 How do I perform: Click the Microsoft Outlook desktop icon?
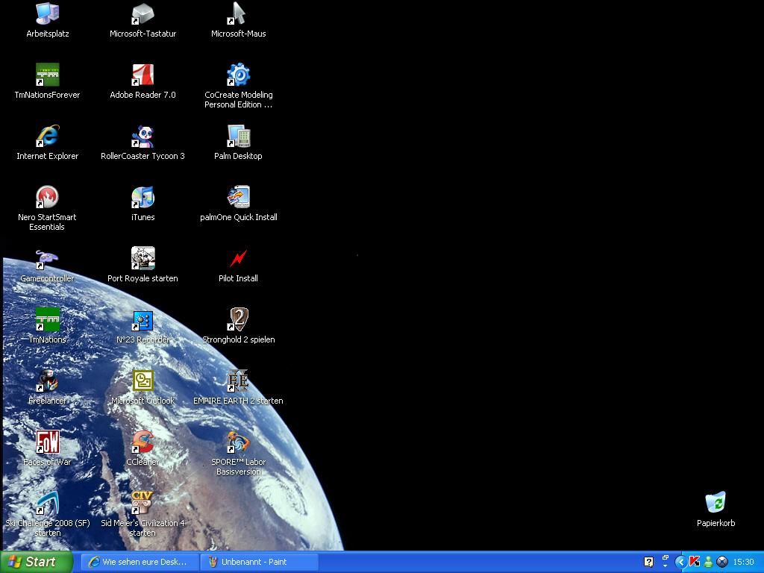click(x=143, y=381)
